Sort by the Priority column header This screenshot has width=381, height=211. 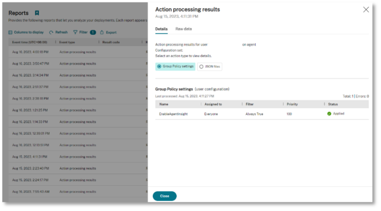[x=292, y=104]
